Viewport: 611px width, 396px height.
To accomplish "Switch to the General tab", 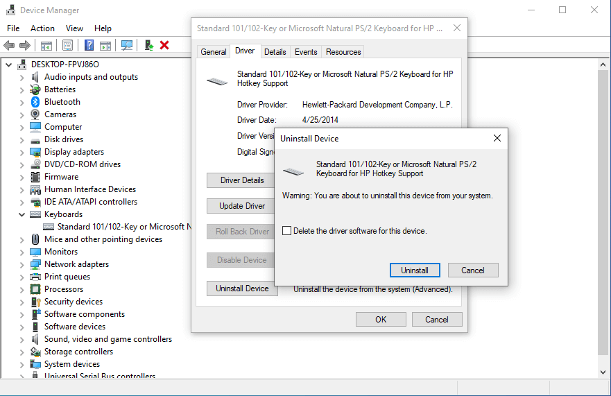I will point(213,52).
